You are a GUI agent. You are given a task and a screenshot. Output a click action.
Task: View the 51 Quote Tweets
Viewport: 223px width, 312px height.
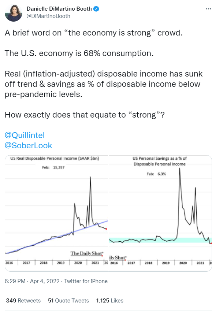pos(68,301)
